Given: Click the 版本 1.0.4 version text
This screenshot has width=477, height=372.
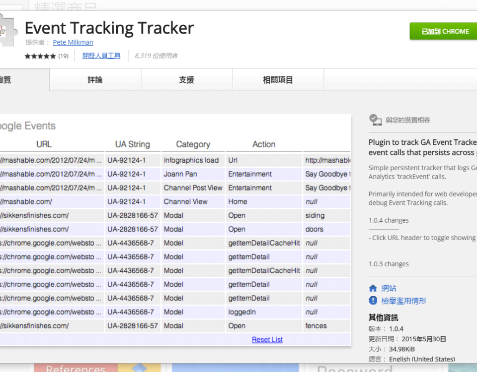Looking at the screenshot, I should 386,329.
